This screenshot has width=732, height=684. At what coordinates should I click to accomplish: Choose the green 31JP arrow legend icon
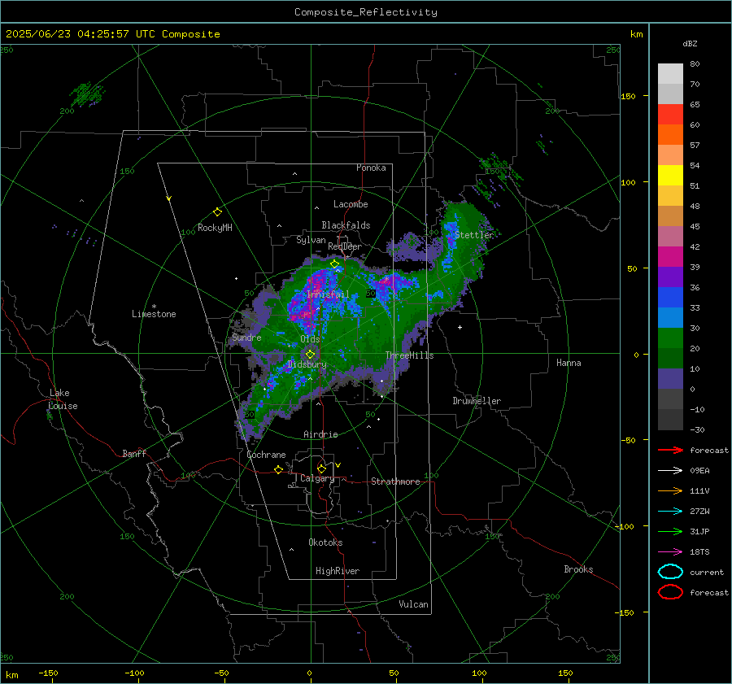[x=670, y=531]
